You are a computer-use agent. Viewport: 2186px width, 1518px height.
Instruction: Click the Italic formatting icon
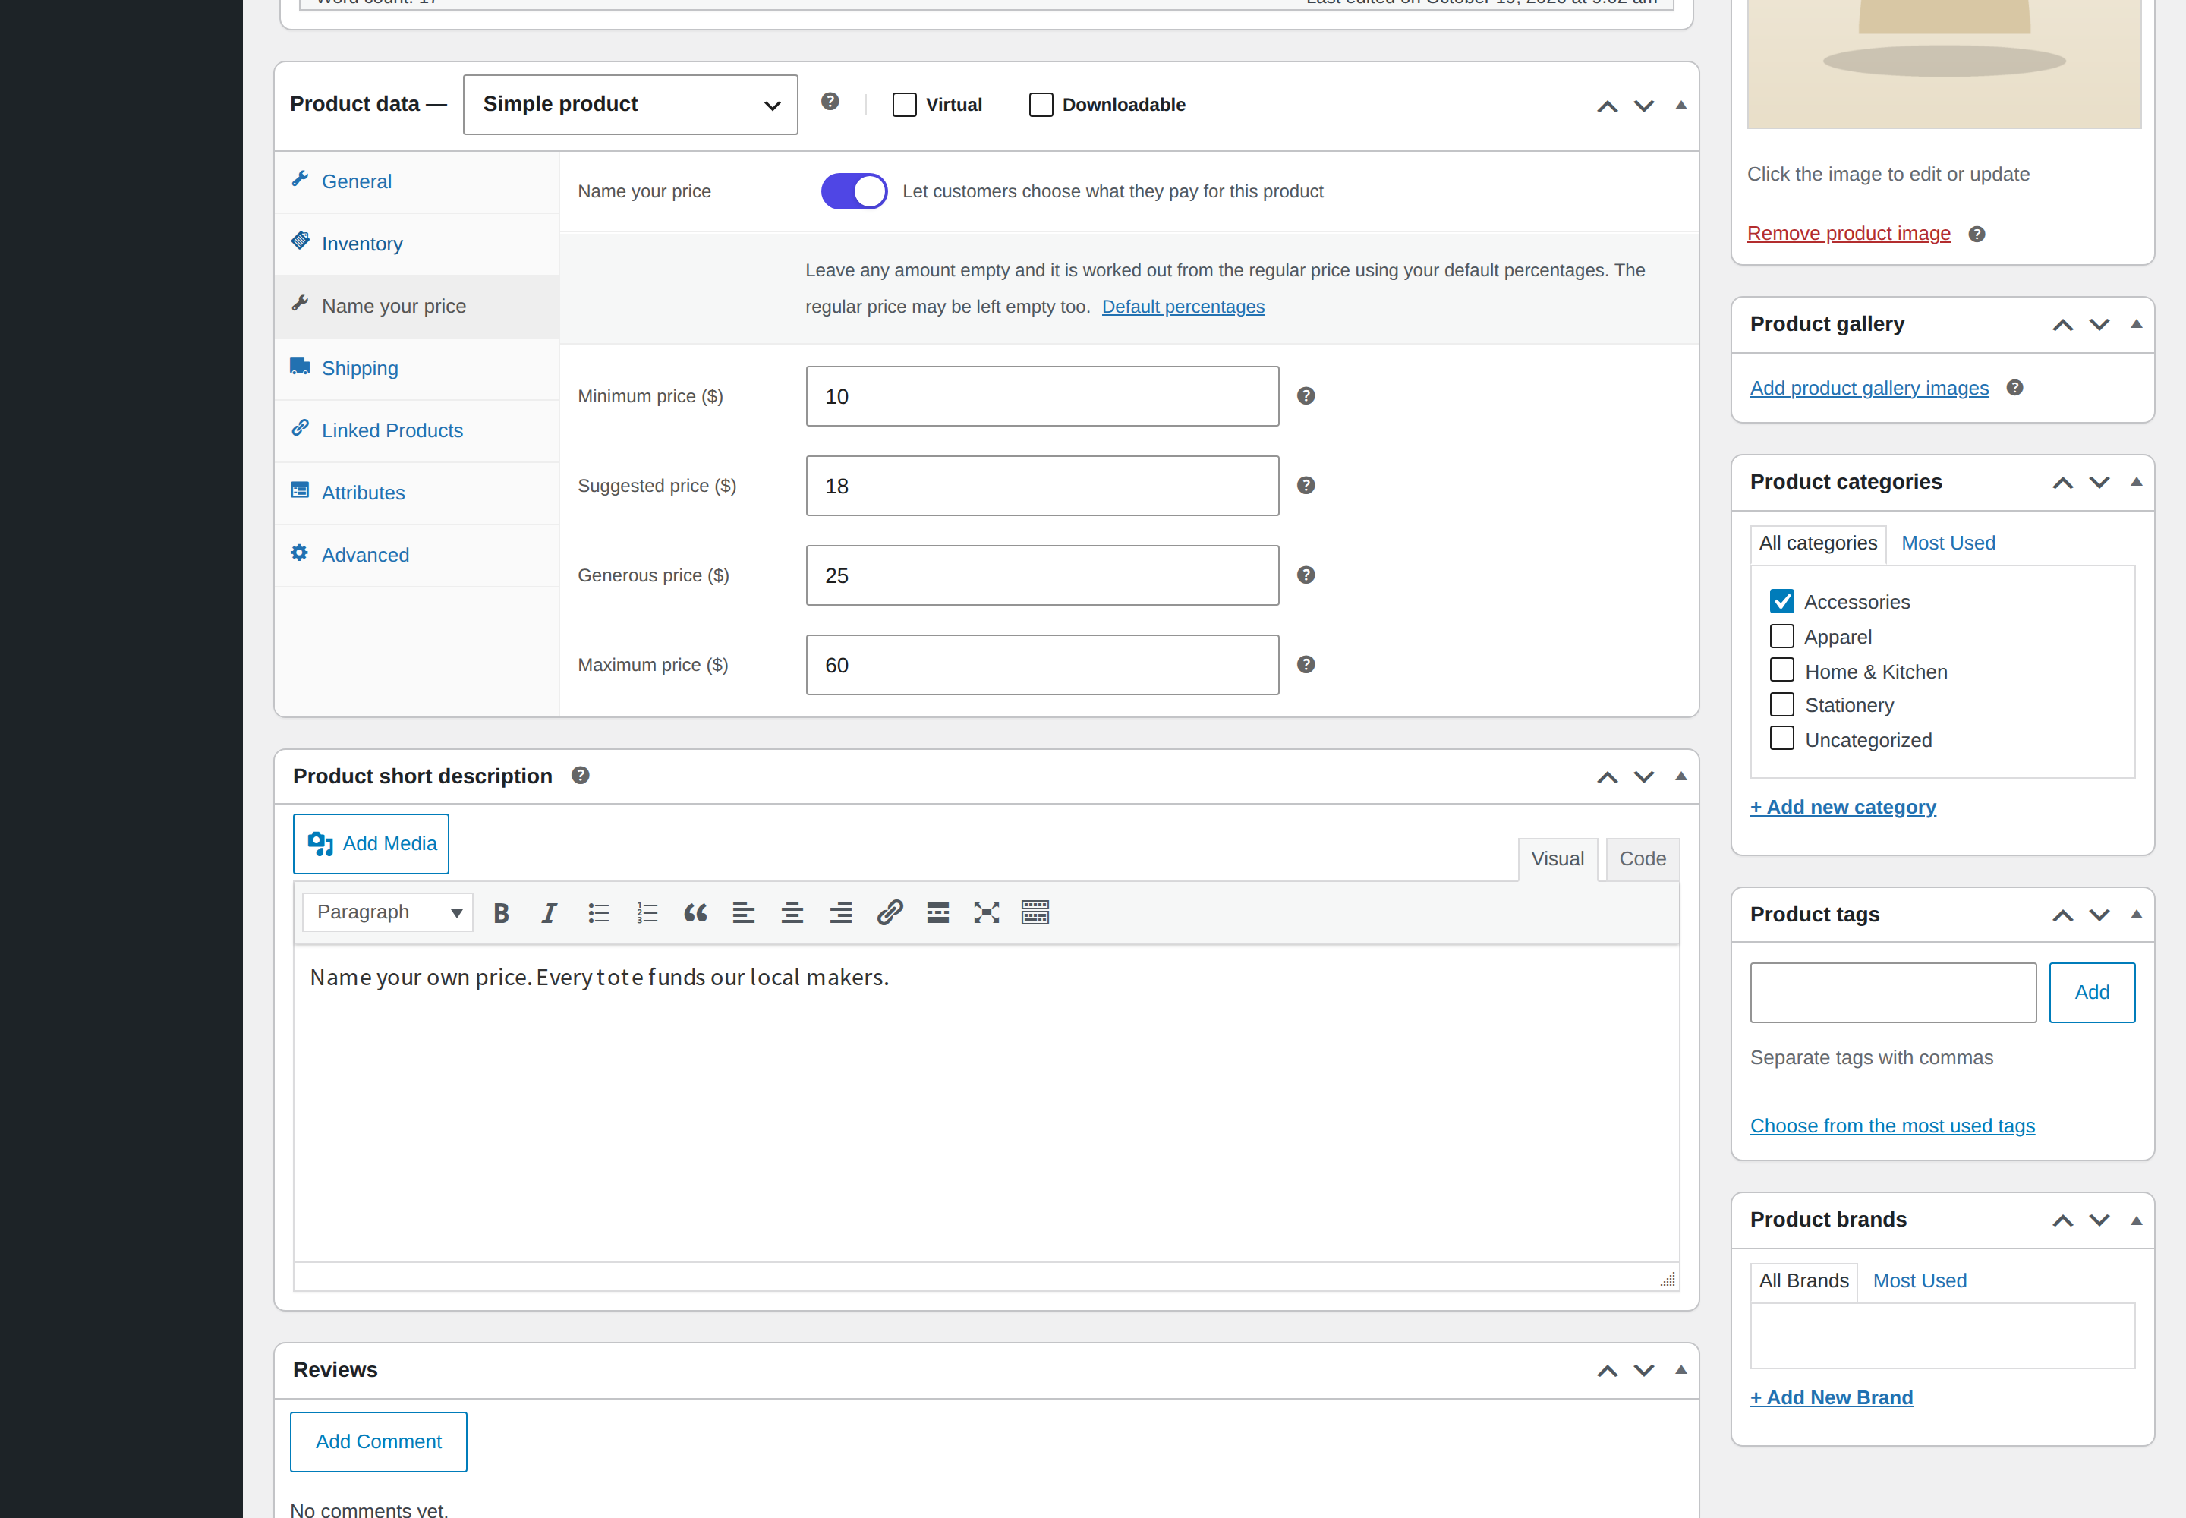click(x=549, y=913)
